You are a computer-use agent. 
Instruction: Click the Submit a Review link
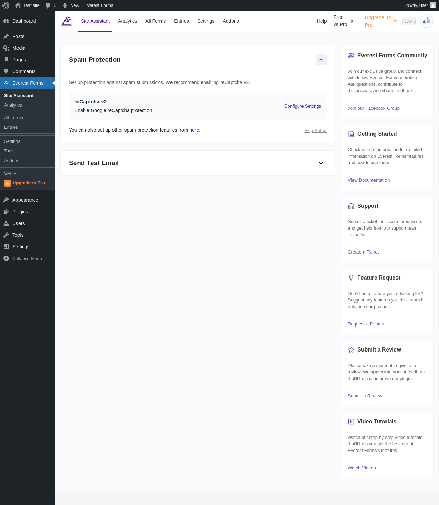[x=365, y=396]
